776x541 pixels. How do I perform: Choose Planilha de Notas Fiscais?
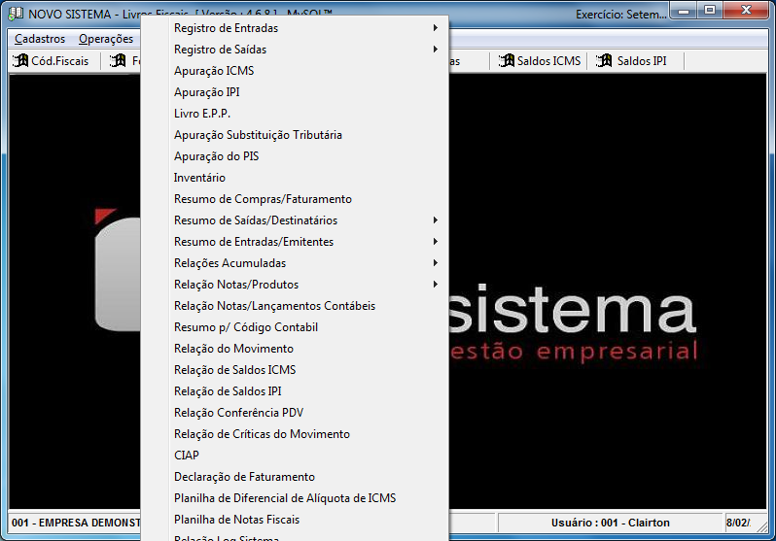(295, 520)
